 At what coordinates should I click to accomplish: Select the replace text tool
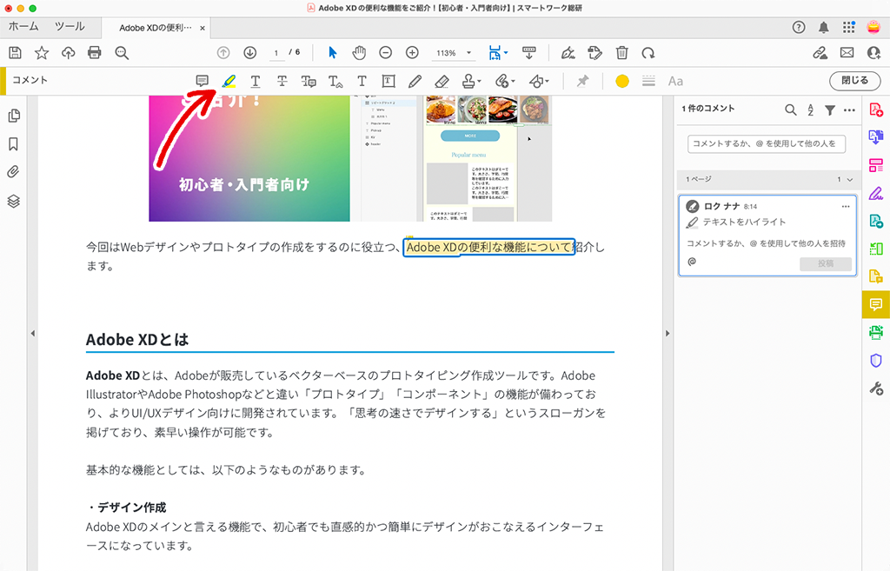[309, 81]
